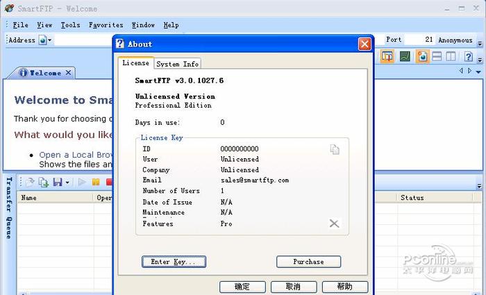
Task: Open the green transfer speed graph icon
Action: tap(405, 56)
